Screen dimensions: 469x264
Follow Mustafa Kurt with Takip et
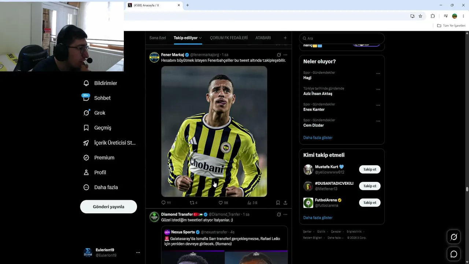[x=370, y=169]
